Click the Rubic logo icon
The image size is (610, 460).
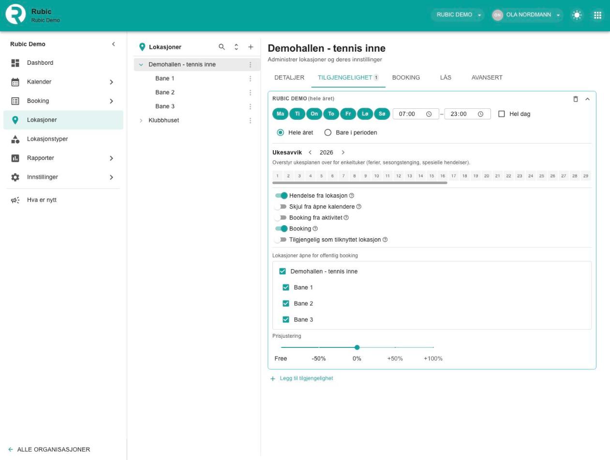[x=15, y=14]
